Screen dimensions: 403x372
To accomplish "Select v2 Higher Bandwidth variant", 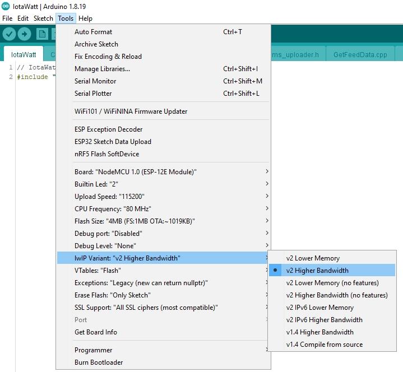I will [332, 271].
